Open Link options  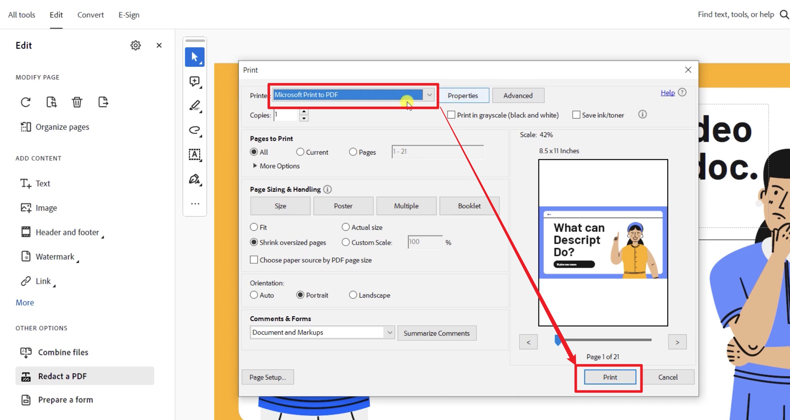pos(38,281)
